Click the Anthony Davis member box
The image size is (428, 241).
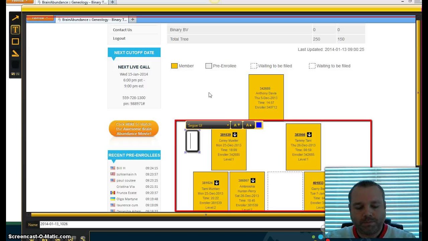coord(266,97)
